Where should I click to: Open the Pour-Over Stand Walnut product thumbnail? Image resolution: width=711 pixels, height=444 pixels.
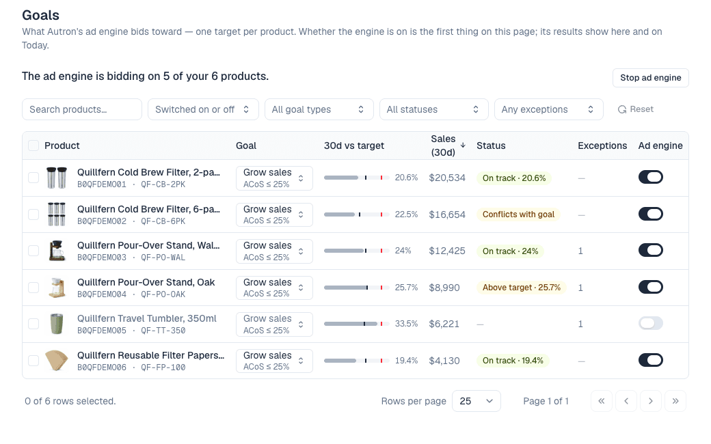click(x=57, y=251)
